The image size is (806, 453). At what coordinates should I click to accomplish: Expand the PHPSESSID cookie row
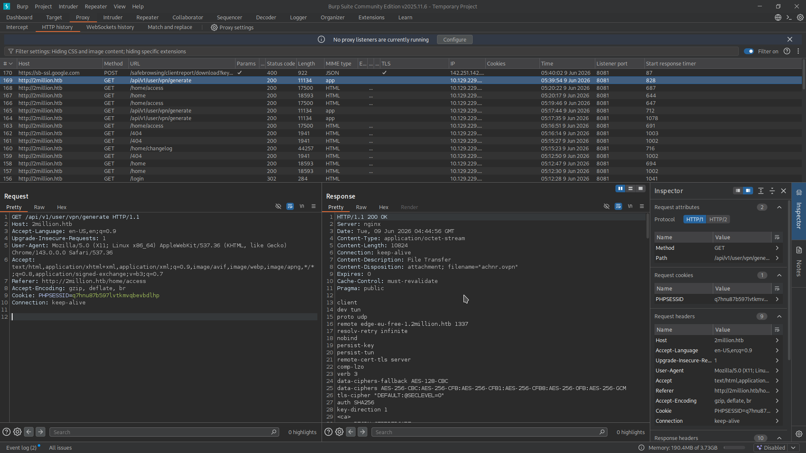coord(777,299)
